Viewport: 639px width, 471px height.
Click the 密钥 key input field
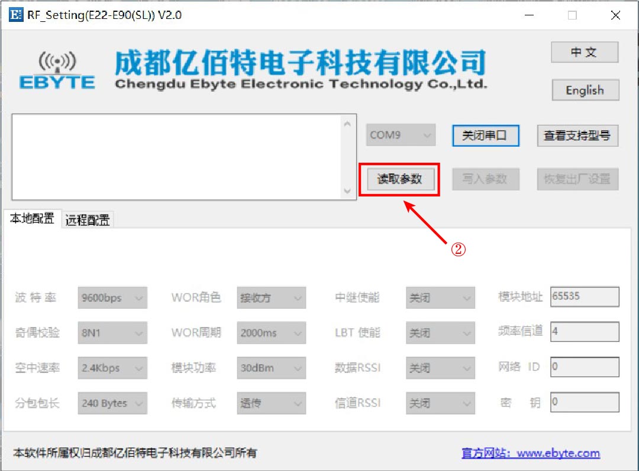pos(585,402)
